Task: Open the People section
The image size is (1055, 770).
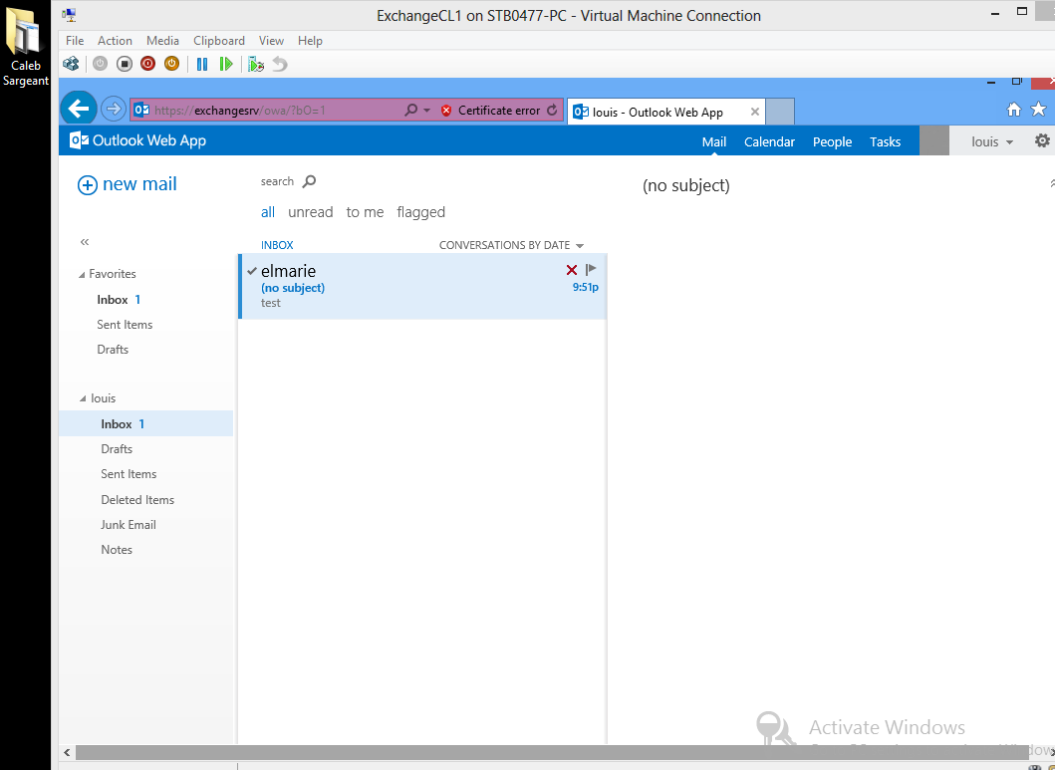Action: (832, 141)
